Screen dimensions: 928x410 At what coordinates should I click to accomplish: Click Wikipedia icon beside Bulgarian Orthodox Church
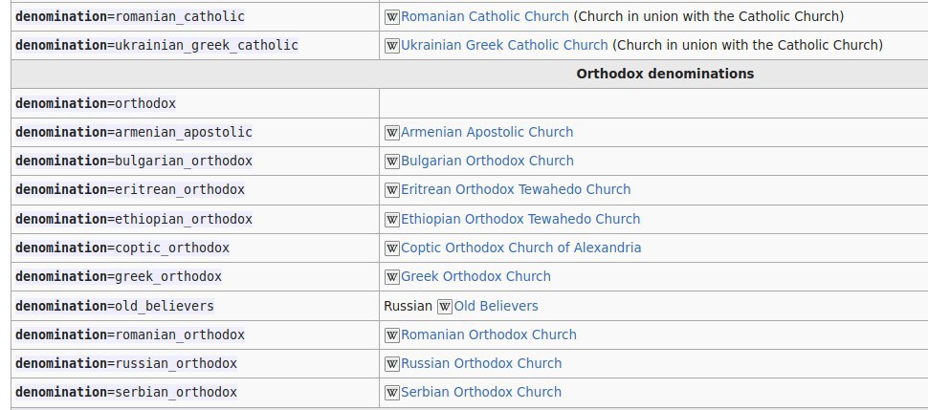[392, 162]
